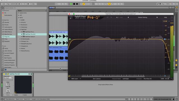Open Sidechain No Input dropdown

click(x=8, y=78)
